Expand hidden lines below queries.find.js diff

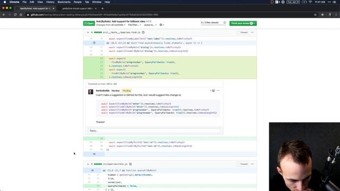[x=94, y=154]
